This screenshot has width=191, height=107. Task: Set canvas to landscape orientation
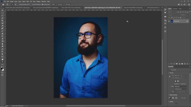(x=178, y=81)
